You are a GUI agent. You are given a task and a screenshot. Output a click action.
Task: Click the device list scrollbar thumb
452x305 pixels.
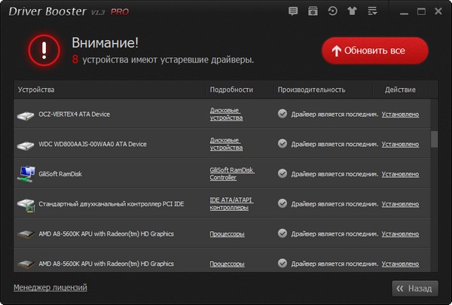click(x=434, y=139)
